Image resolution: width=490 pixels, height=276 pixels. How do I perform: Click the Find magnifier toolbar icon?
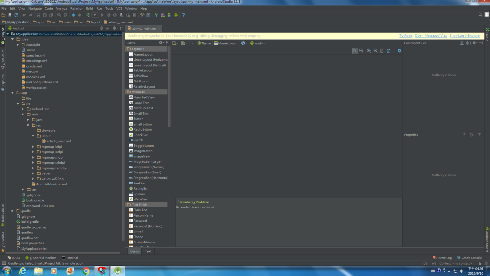(59, 15)
